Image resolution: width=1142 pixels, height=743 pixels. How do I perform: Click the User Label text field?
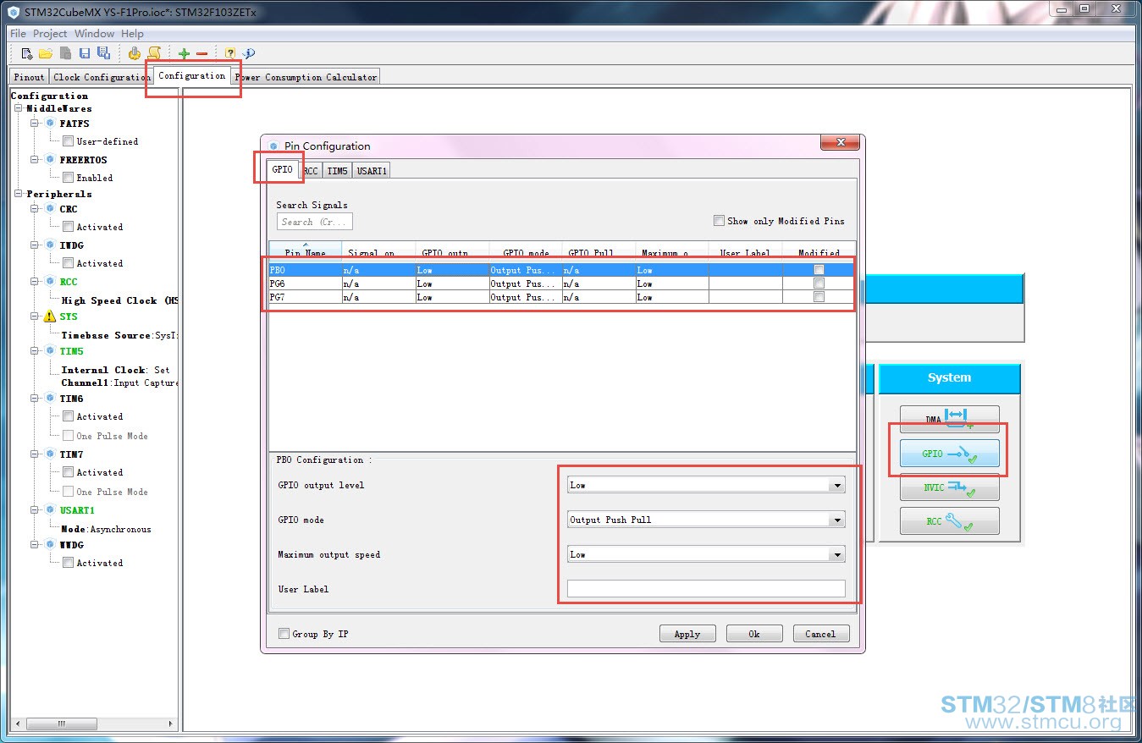click(x=706, y=589)
